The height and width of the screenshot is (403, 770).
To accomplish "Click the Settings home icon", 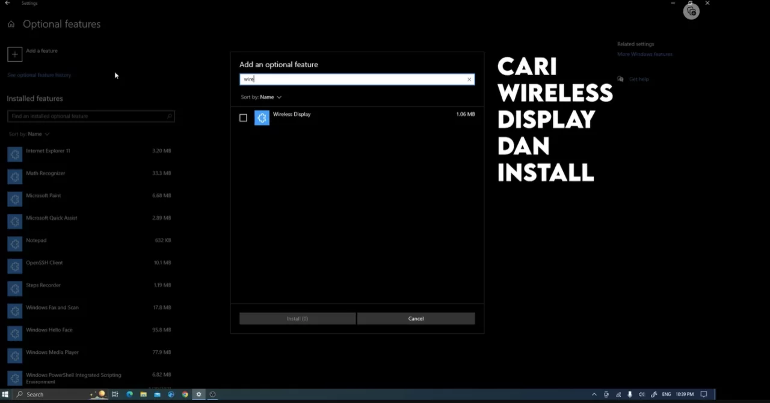I will (x=11, y=24).
